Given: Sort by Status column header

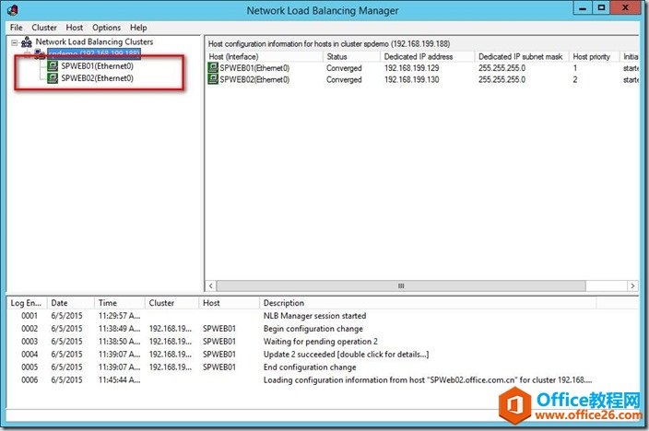Looking at the screenshot, I should [x=351, y=57].
